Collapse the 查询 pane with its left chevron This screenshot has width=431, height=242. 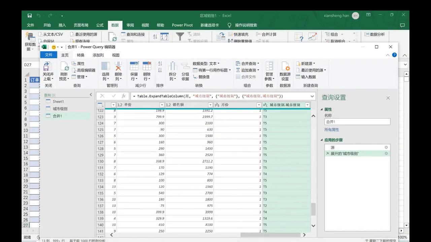[x=91, y=95]
